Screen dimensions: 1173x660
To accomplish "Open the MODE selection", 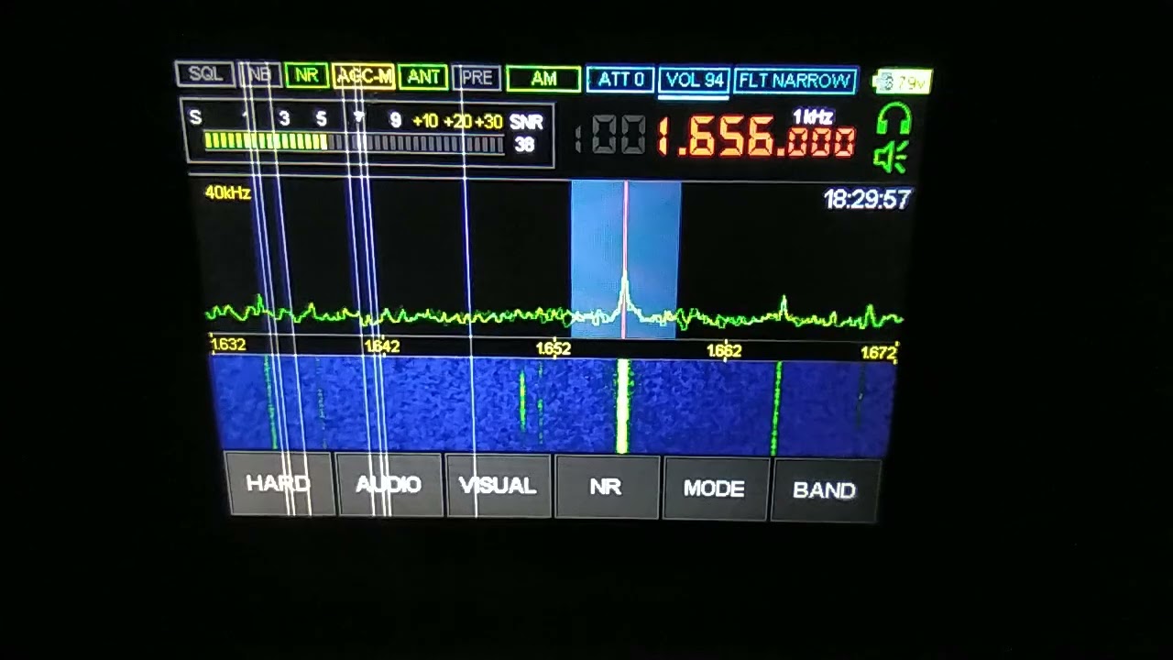I will click(714, 489).
